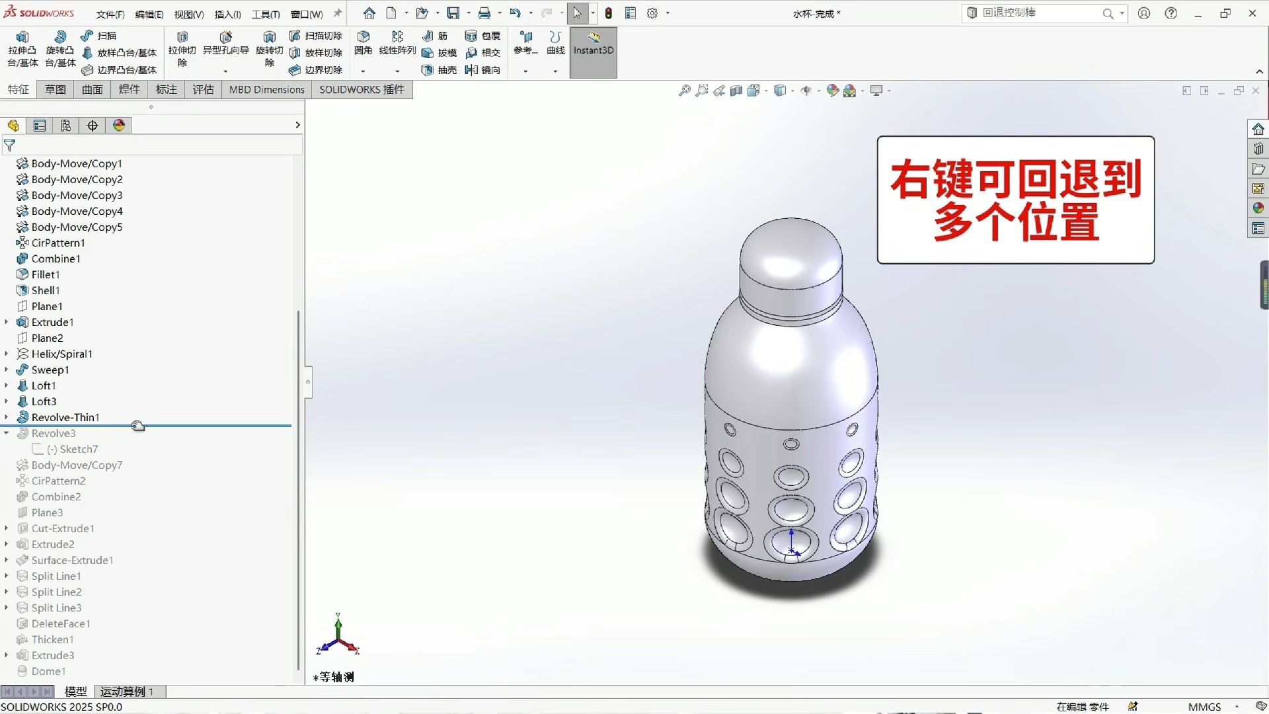Switch to the ConfigurationManager tab in the left panel

point(65,125)
